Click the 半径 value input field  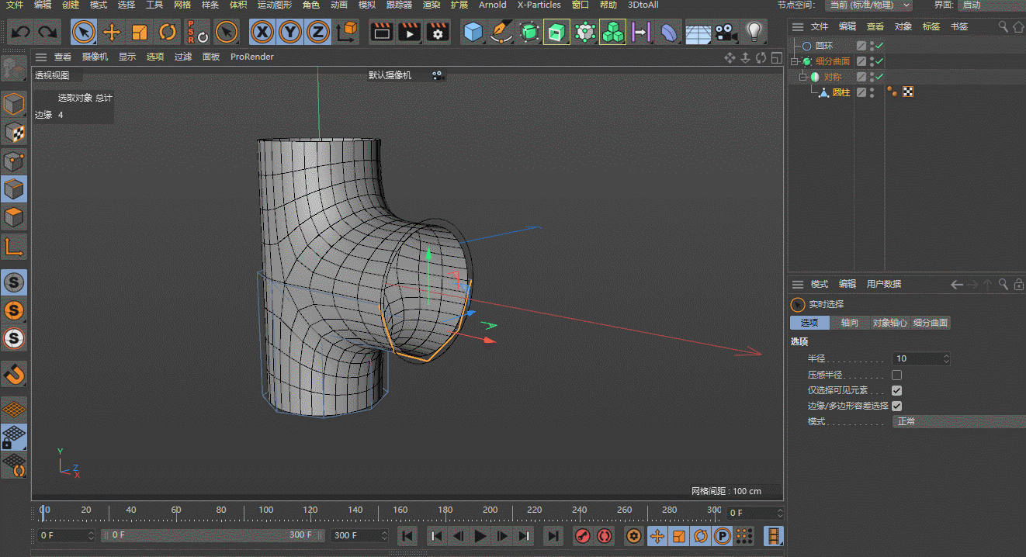tap(917, 358)
